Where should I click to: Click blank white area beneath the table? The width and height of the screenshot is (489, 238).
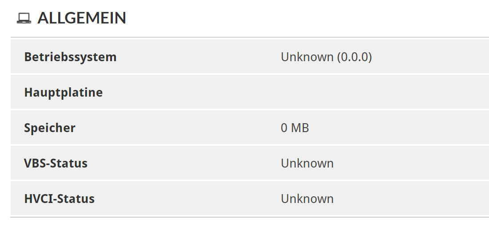(x=249, y=228)
